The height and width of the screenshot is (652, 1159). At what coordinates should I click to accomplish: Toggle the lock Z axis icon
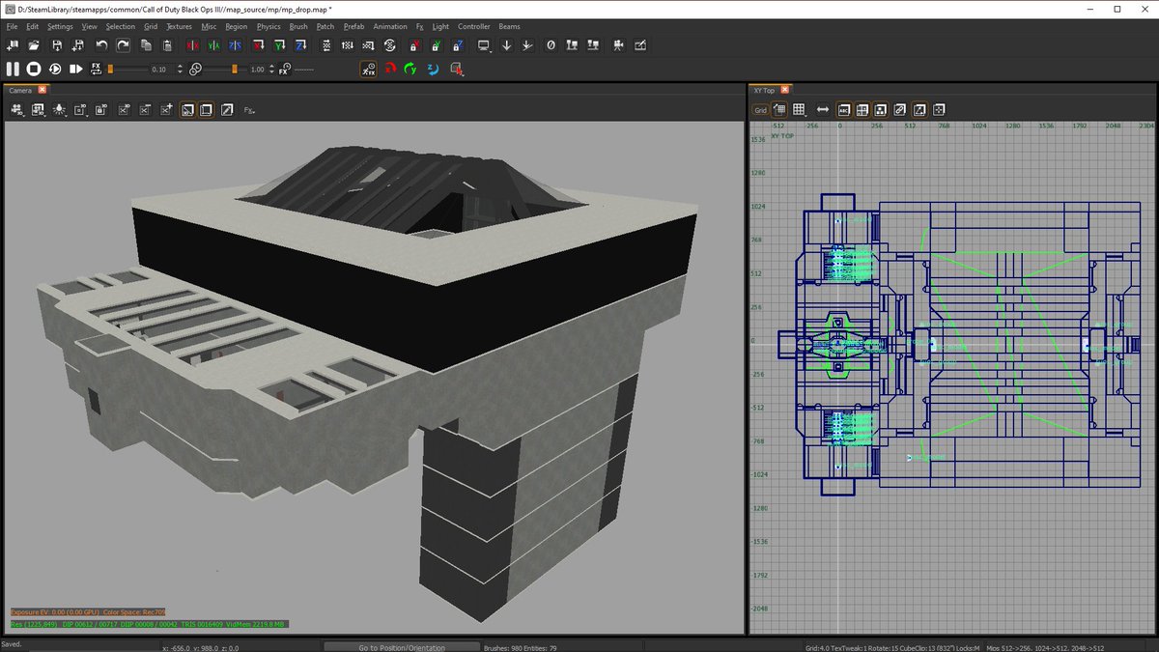(x=458, y=45)
